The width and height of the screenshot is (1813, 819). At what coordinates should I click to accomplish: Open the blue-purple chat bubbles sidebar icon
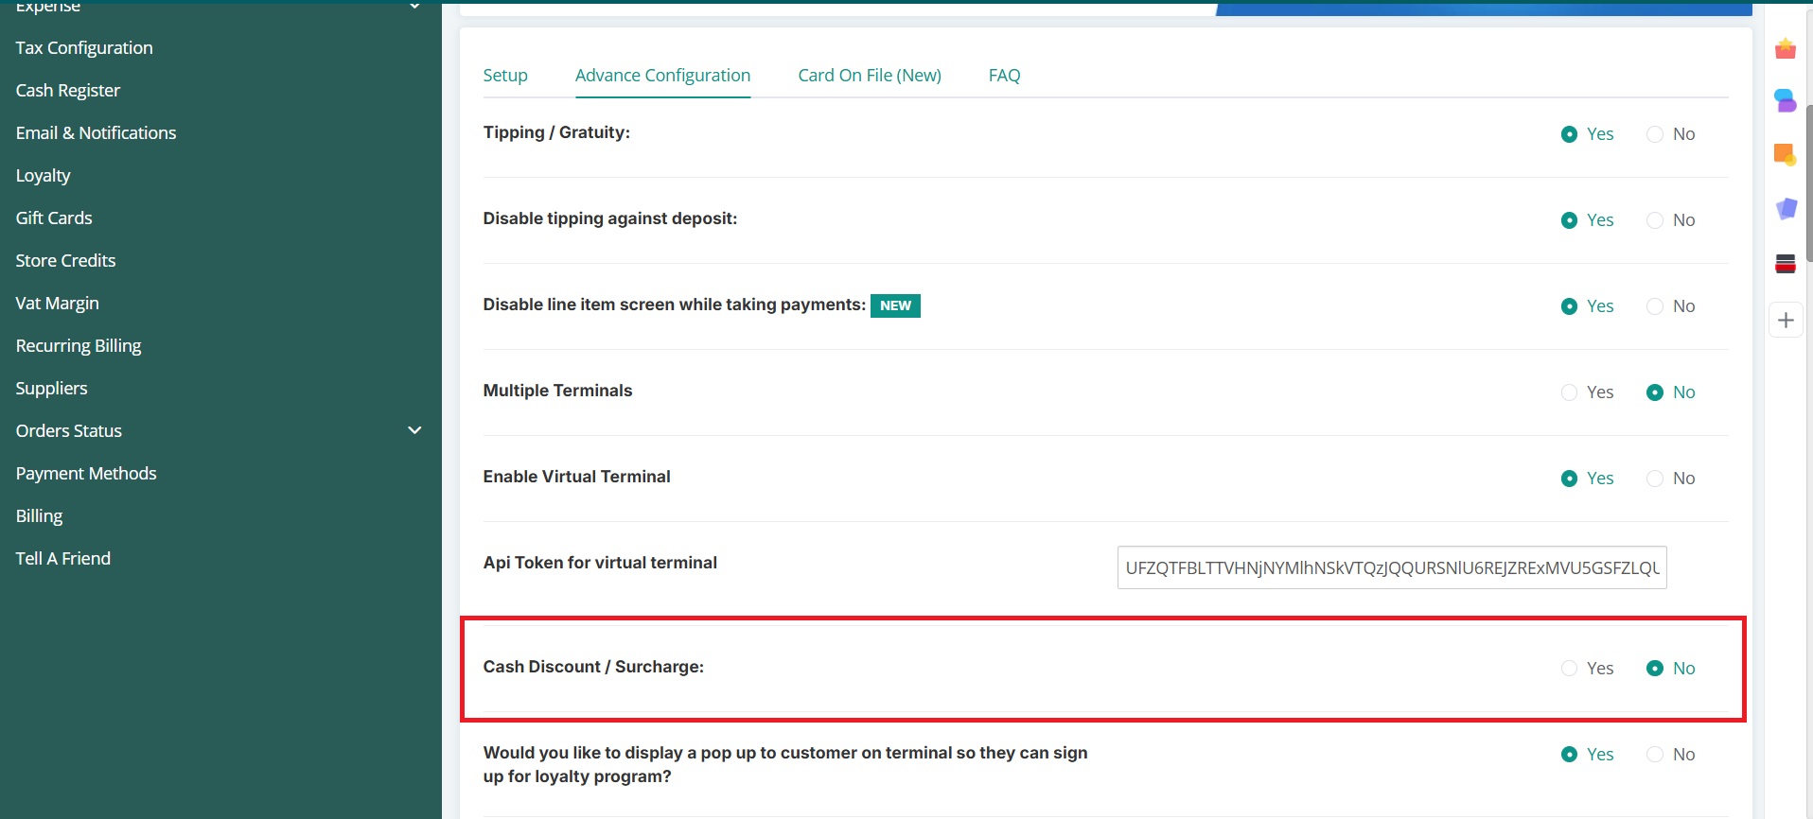[1785, 100]
